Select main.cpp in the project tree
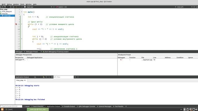Screen dimensions: 198x111 coord(7,16)
